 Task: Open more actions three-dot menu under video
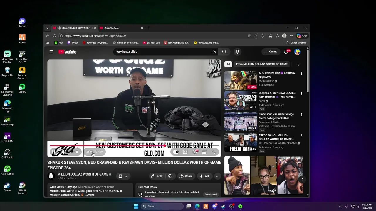pyautogui.click(x=218, y=176)
